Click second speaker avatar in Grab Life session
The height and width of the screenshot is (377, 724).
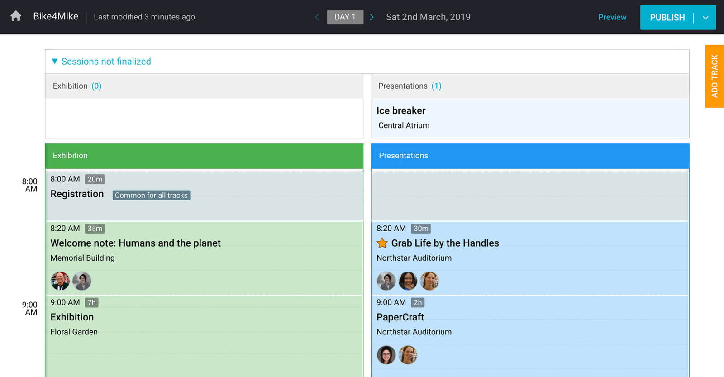pyautogui.click(x=408, y=281)
